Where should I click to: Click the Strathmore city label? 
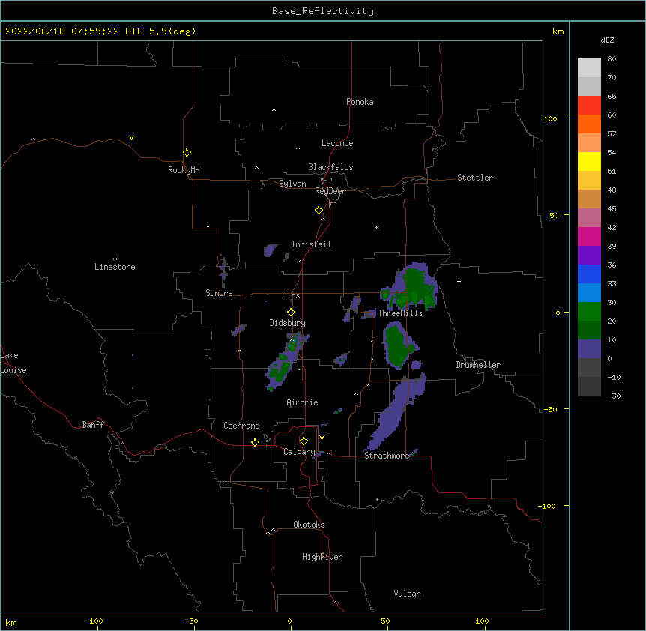tap(387, 456)
